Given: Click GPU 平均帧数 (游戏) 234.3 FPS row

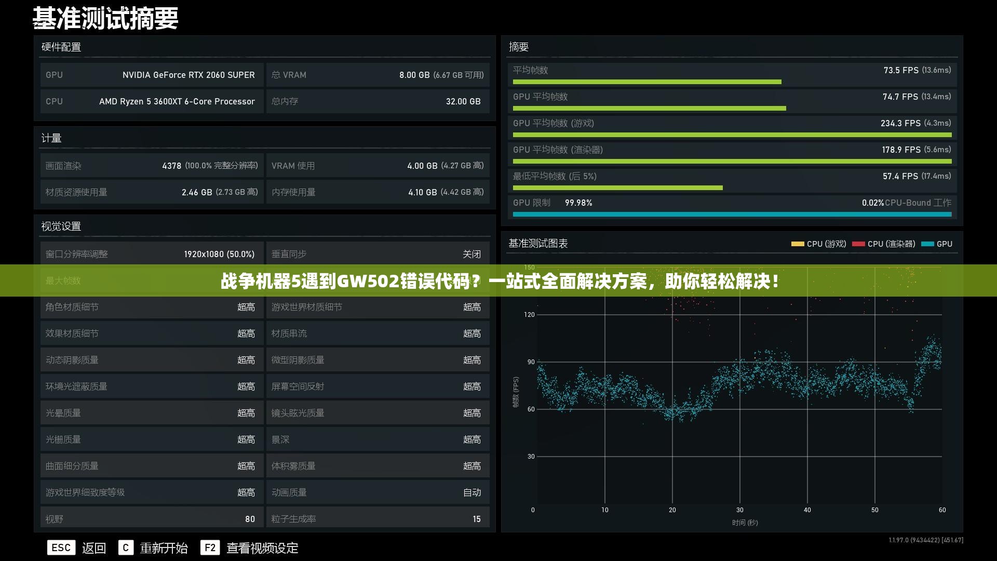Looking at the screenshot, I should [732, 128].
